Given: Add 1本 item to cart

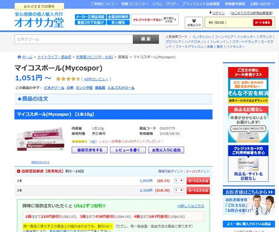Looking at the screenshot, I should tap(198, 181).
